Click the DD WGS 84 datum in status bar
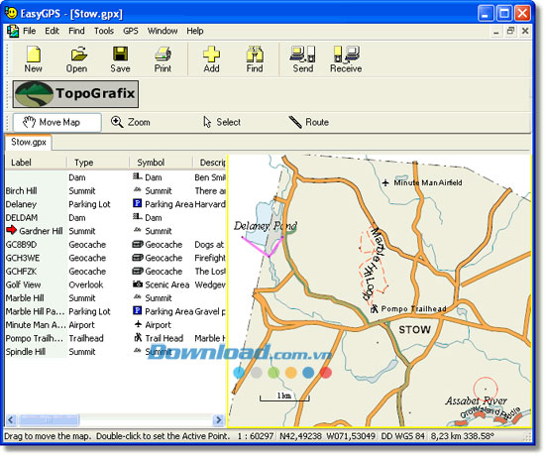The height and width of the screenshot is (455, 545). tap(403, 436)
